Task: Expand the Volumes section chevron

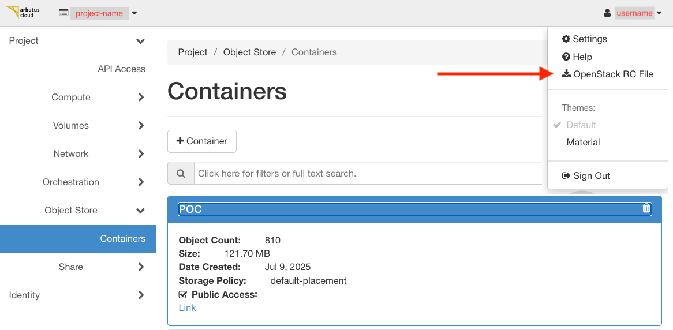Action: tap(141, 126)
